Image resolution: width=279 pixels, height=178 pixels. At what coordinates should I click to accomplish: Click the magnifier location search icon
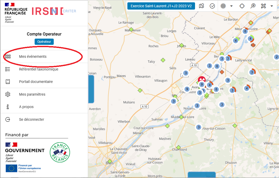coord(253,6)
